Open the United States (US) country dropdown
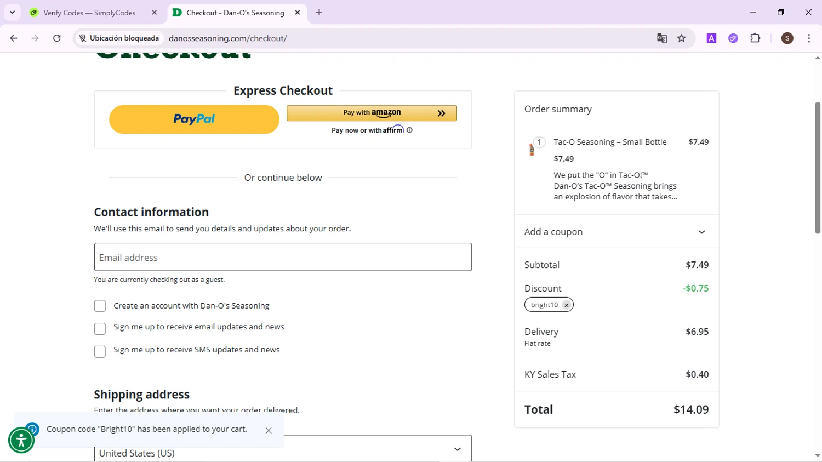The width and height of the screenshot is (822, 462). (x=283, y=449)
